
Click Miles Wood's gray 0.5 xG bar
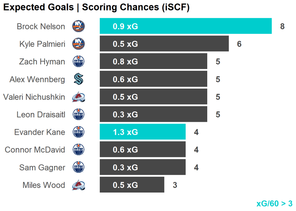pyautogui.click(x=132, y=185)
